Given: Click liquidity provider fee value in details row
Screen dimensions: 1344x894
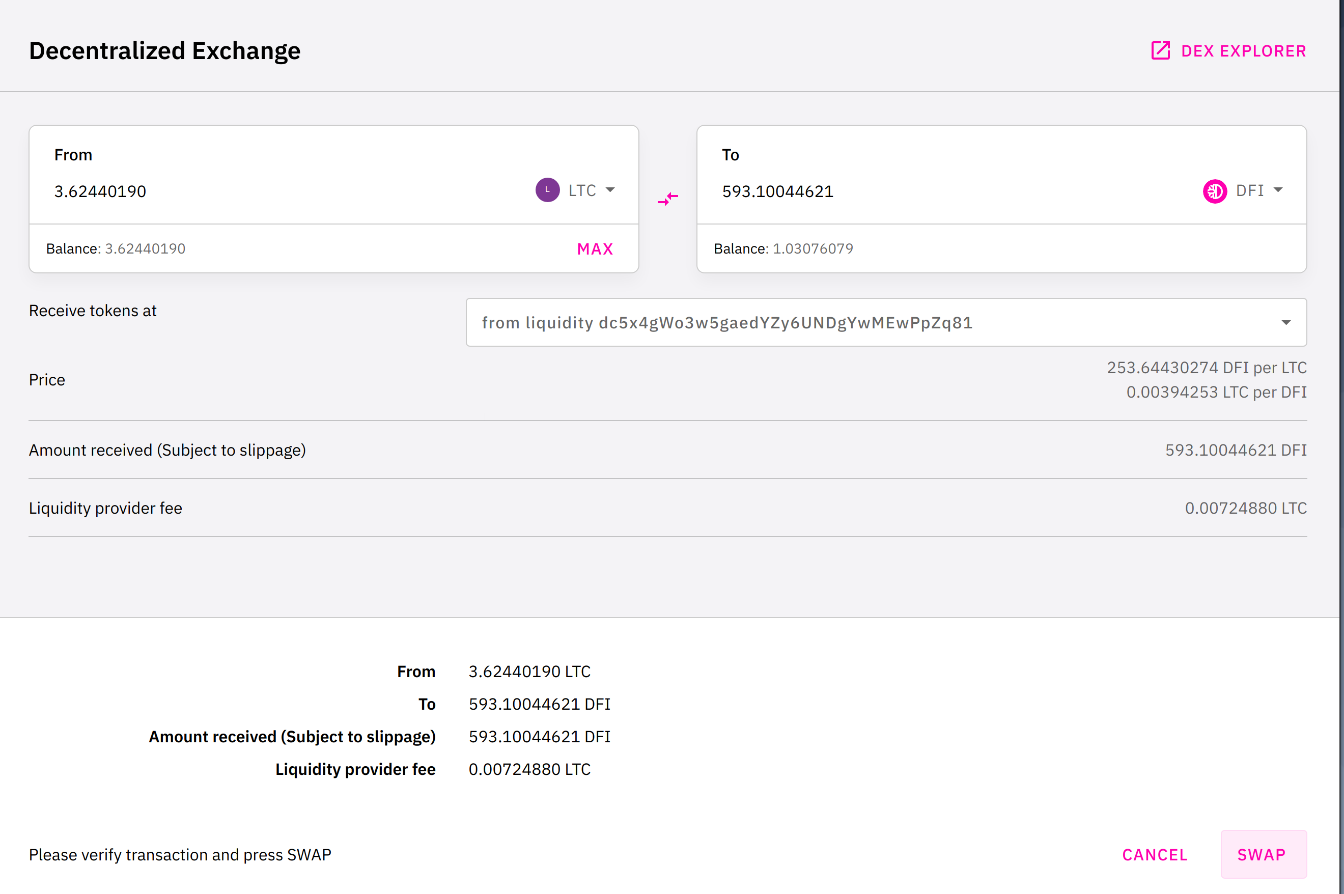Looking at the screenshot, I should (x=1245, y=508).
